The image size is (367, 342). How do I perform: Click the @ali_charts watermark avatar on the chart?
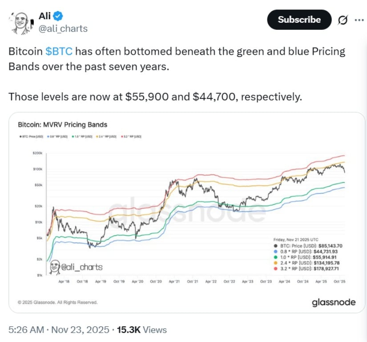click(x=55, y=266)
